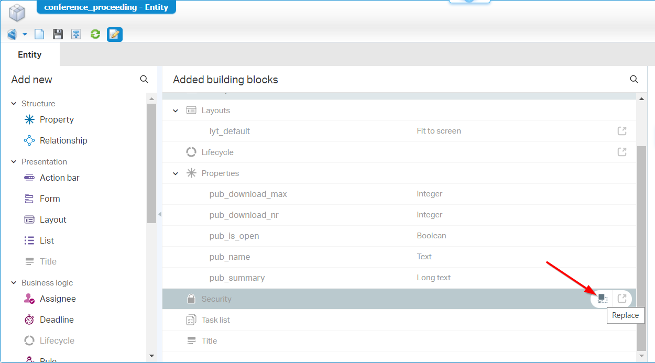Click the Publish upload arrow icon
This screenshot has height=363, width=655.
pos(77,35)
